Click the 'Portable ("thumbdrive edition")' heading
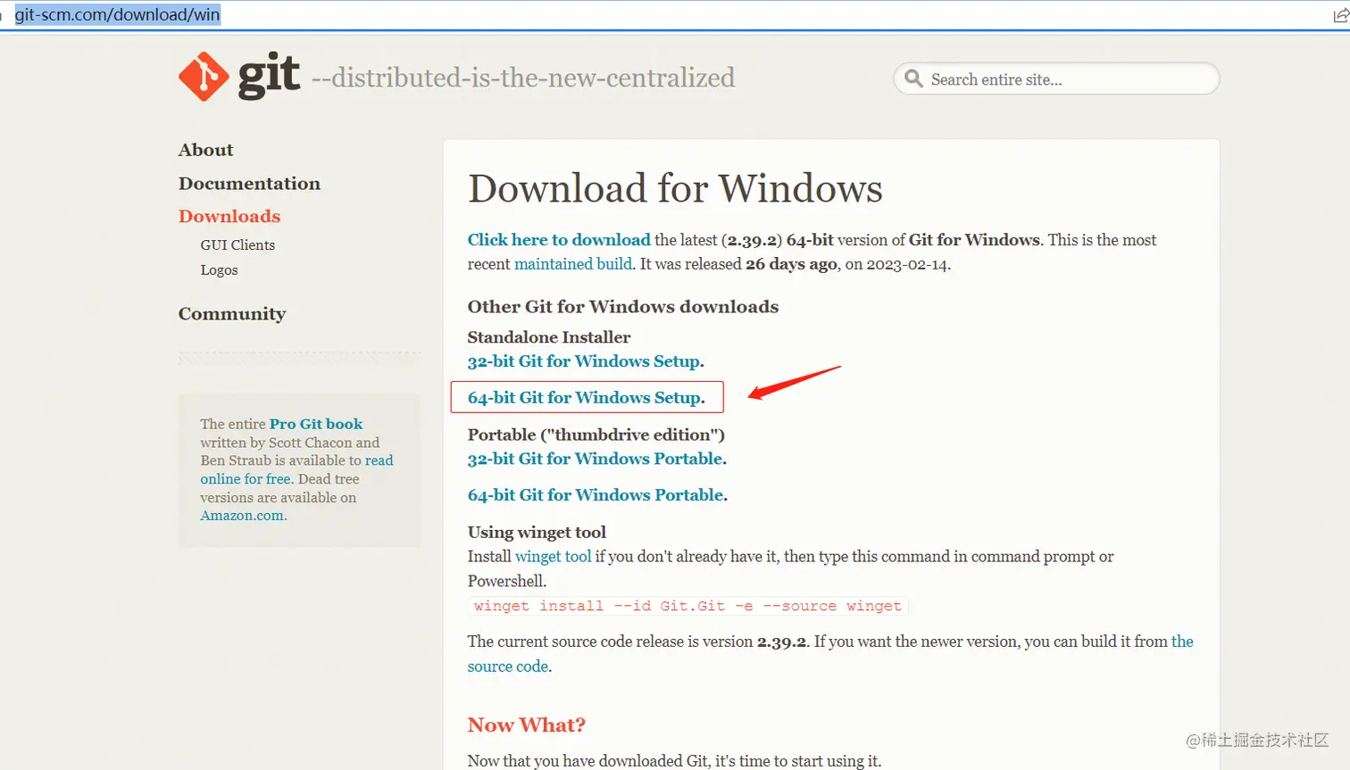The width and height of the screenshot is (1350, 770). [596, 435]
